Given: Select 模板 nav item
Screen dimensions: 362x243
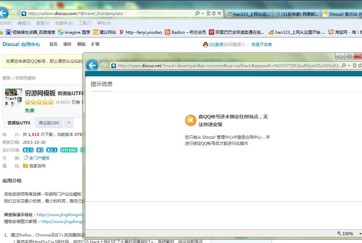Looking at the screenshot, I should point(81,44).
